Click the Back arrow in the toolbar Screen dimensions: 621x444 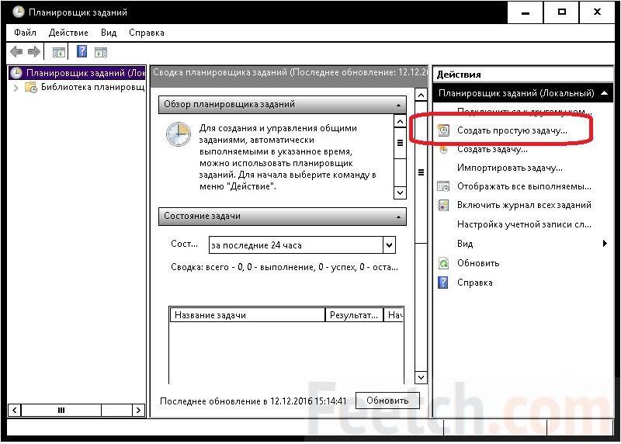[16, 52]
